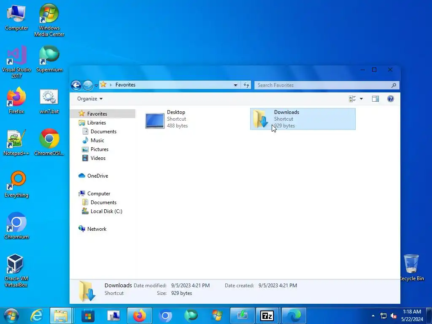Open the recent pages dropdown arrow
This screenshot has width=432, height=324.
(96, 85)
